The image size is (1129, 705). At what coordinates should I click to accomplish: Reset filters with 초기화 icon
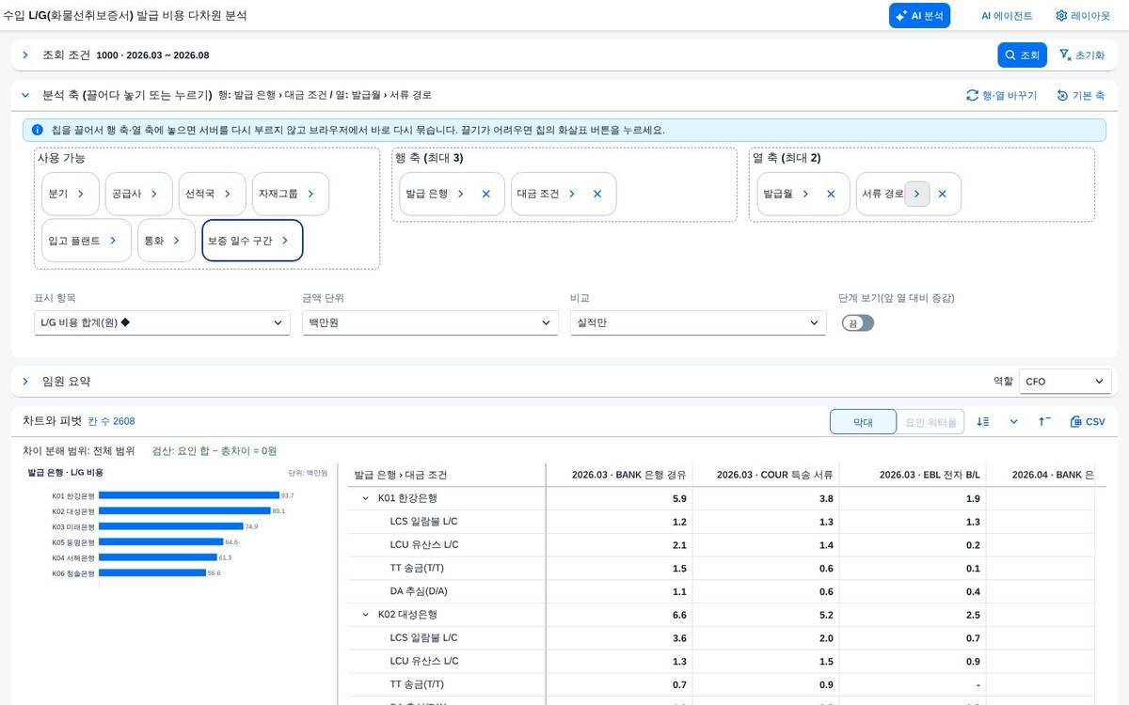[1081, 55]
